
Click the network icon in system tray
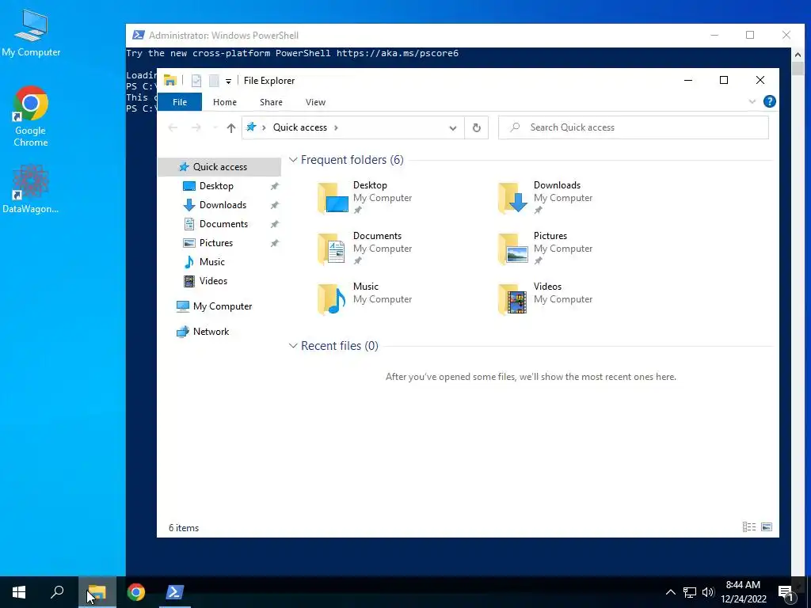tap(690, 592)
